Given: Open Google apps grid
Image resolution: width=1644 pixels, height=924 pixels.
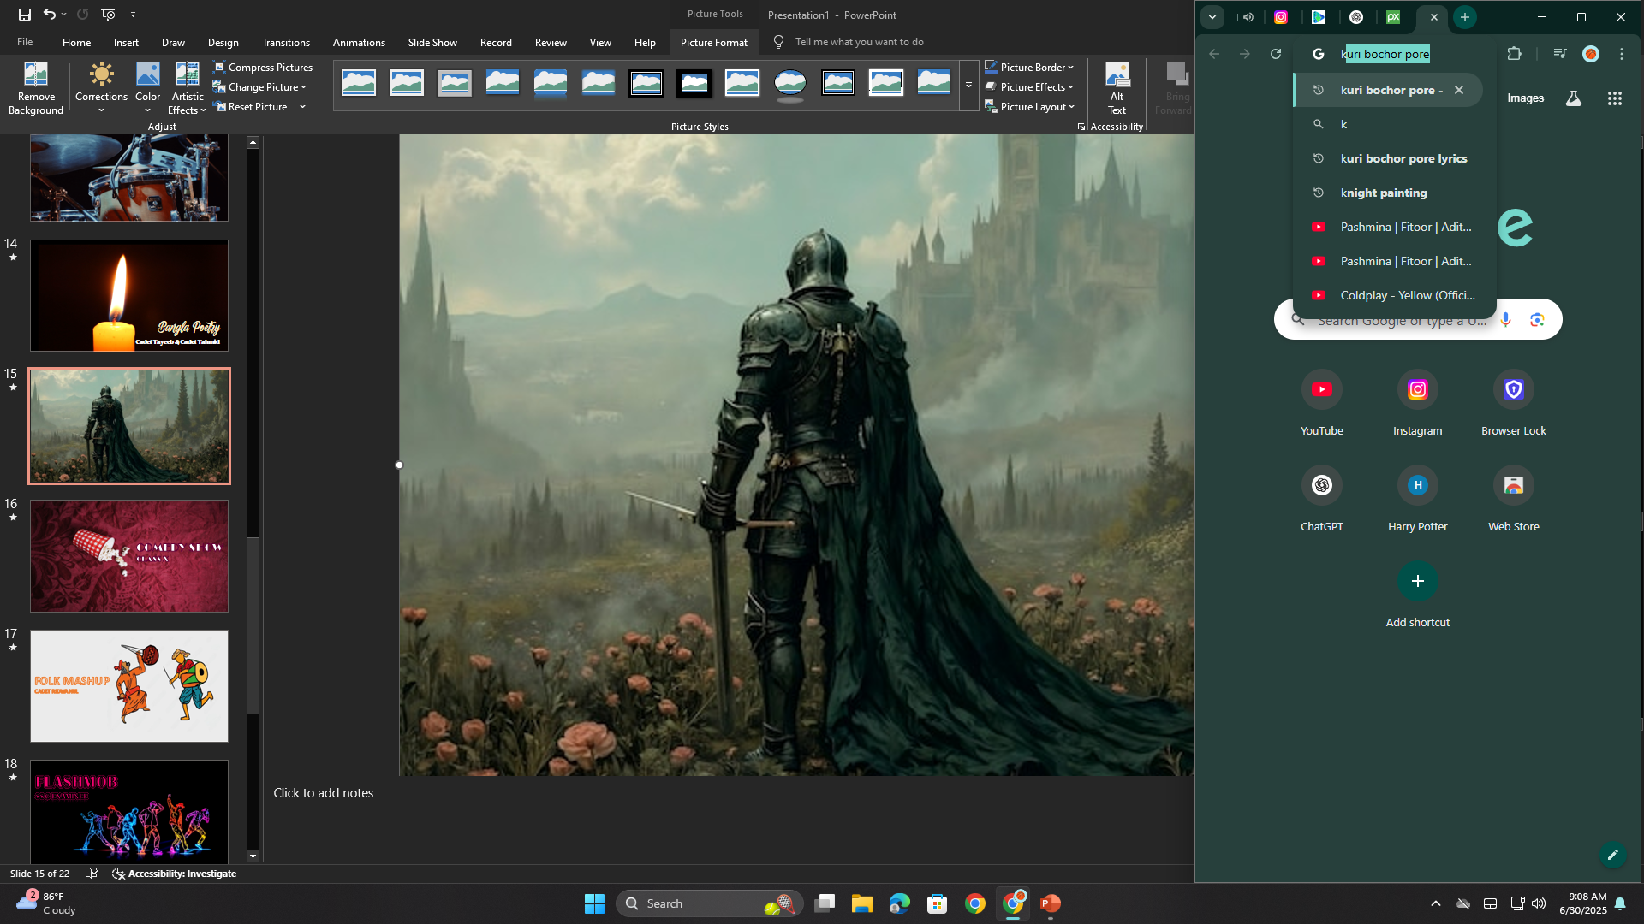Looking at the screenshot, I should click(1615, 98).
